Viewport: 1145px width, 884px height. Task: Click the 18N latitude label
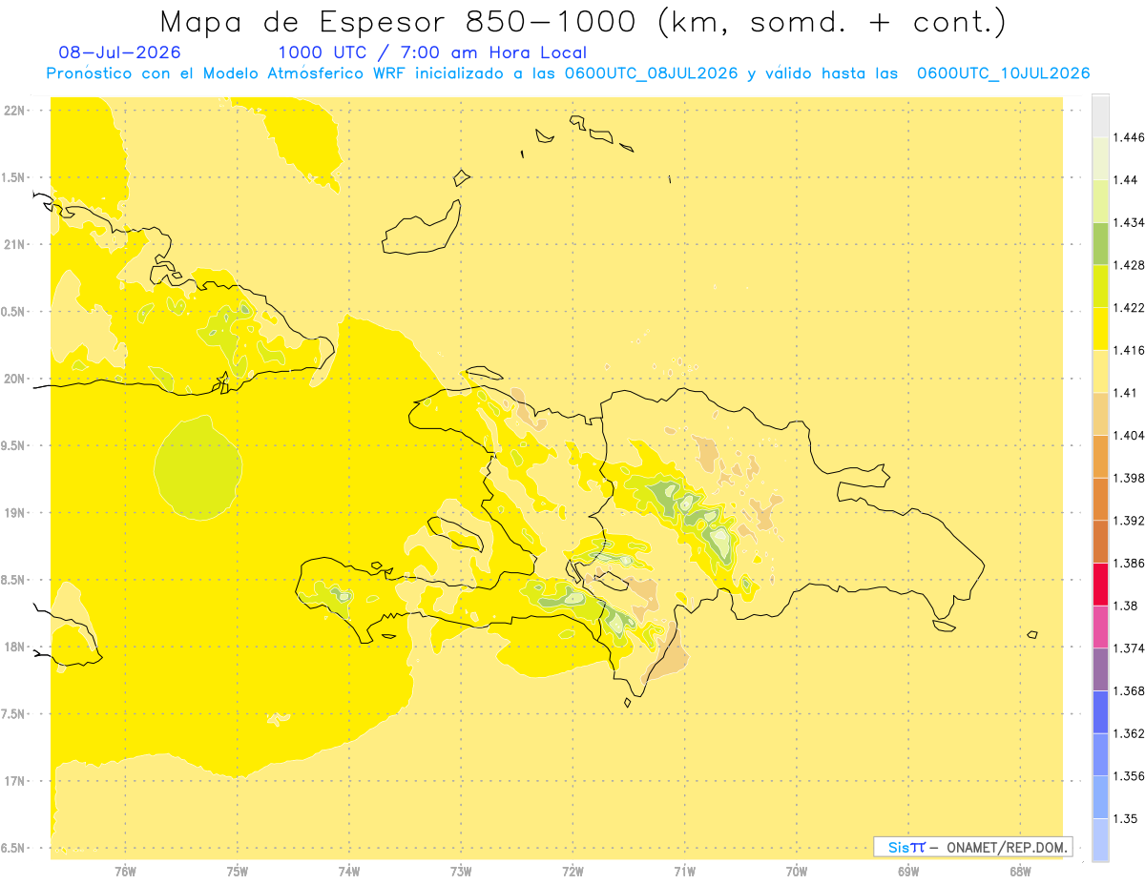[13, 648]
